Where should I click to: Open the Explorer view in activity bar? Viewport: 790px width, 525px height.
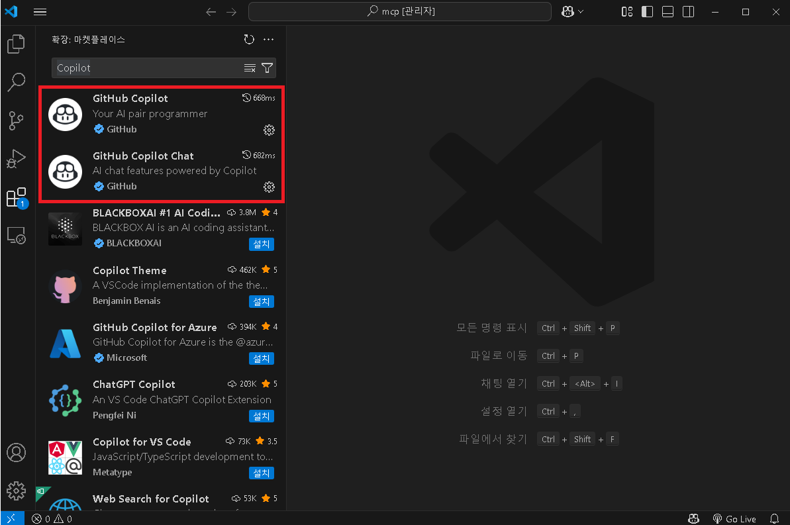tap(16, 44)
